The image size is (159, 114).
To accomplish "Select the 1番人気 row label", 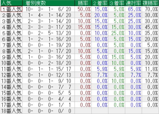I will click(11, 9).
